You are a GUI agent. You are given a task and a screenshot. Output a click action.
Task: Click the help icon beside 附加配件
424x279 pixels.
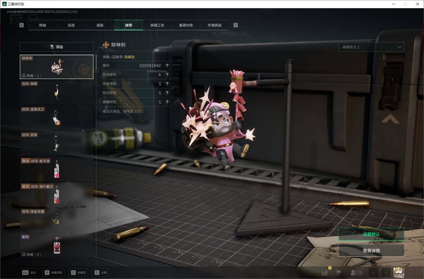167,93
